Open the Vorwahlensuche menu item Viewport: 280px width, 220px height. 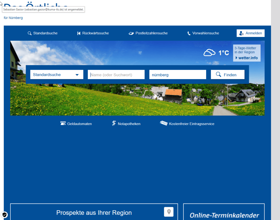(206, 33)
